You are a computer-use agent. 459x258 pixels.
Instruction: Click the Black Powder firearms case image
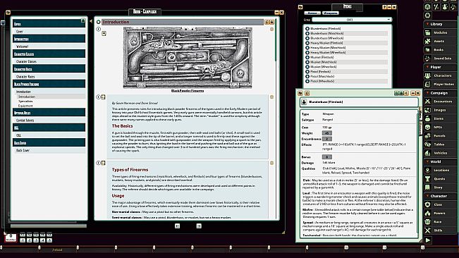pos(188,58)
